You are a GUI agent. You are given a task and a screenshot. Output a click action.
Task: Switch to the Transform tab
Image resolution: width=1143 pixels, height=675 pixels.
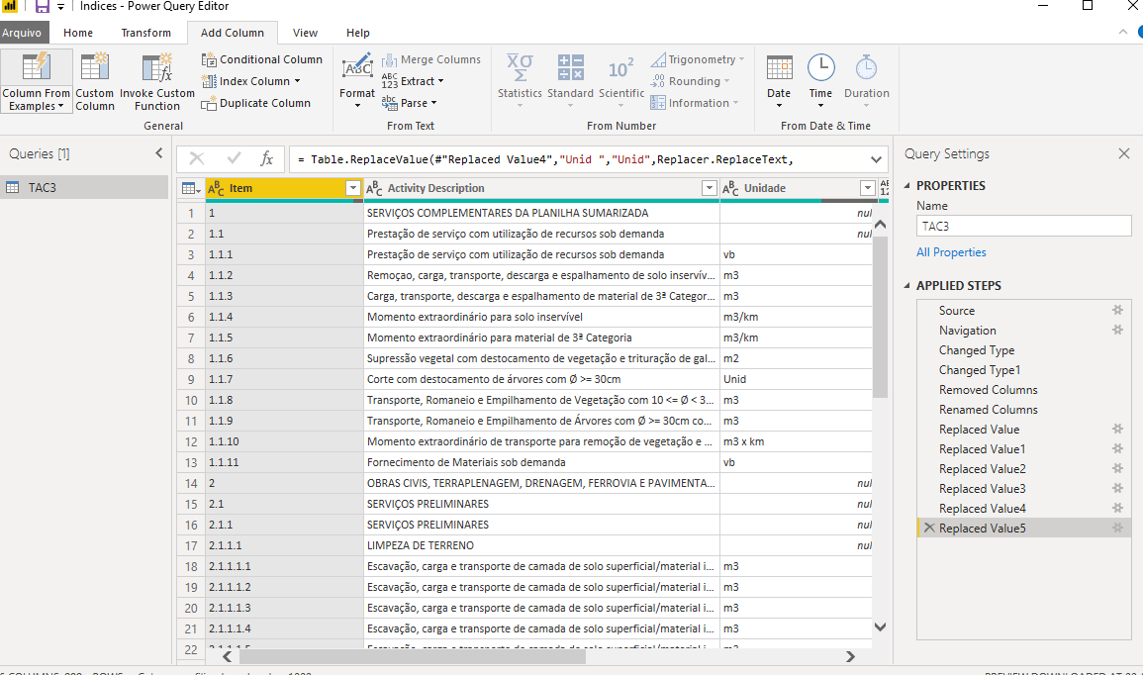click(145, 33)
